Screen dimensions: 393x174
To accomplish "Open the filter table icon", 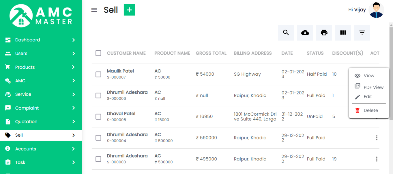I will [362, 32].
